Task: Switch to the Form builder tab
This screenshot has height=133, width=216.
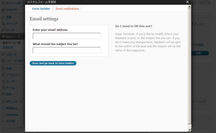Action: (41, 9)
